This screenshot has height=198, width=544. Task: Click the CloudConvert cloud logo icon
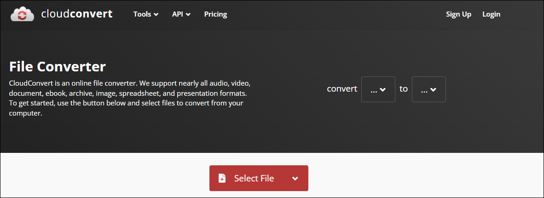click(22, 14)
